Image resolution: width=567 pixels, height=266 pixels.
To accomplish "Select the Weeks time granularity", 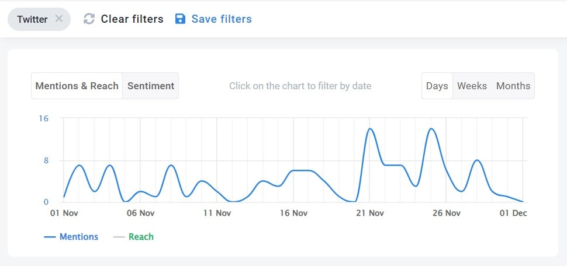I will point(472,86).
